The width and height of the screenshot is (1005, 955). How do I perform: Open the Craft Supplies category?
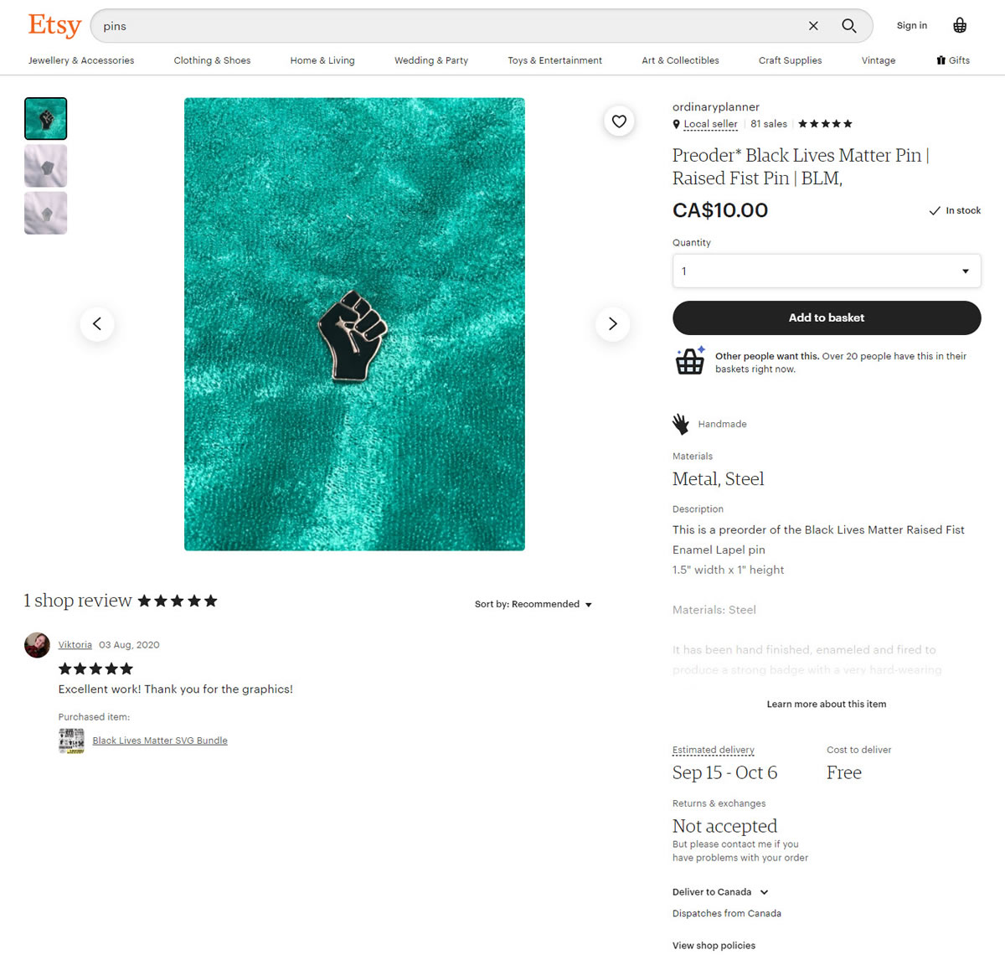pos(790,60)
